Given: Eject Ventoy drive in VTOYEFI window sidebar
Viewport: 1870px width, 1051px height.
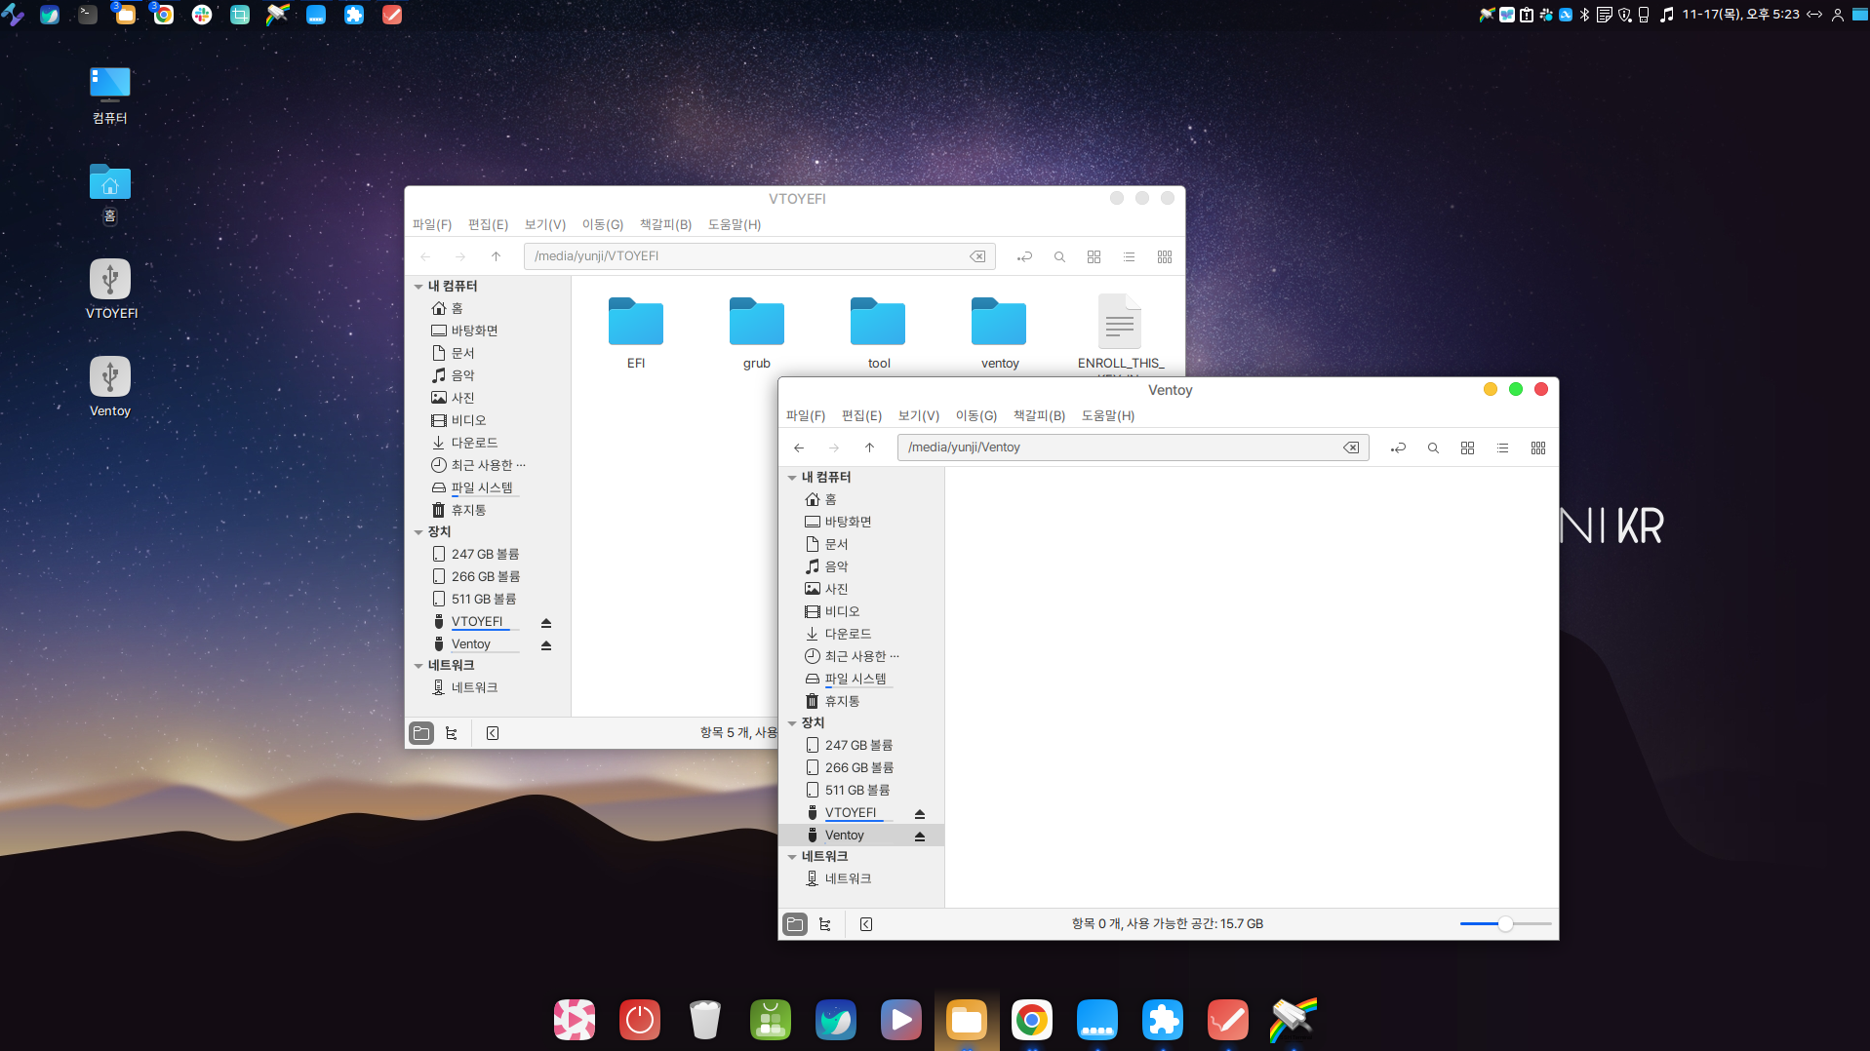Looking at the screenshot, I should [x=546, y=645].
